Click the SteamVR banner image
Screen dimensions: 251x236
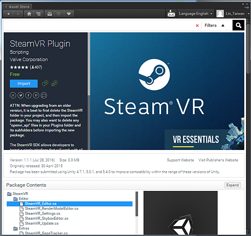(x=167, y=91)
